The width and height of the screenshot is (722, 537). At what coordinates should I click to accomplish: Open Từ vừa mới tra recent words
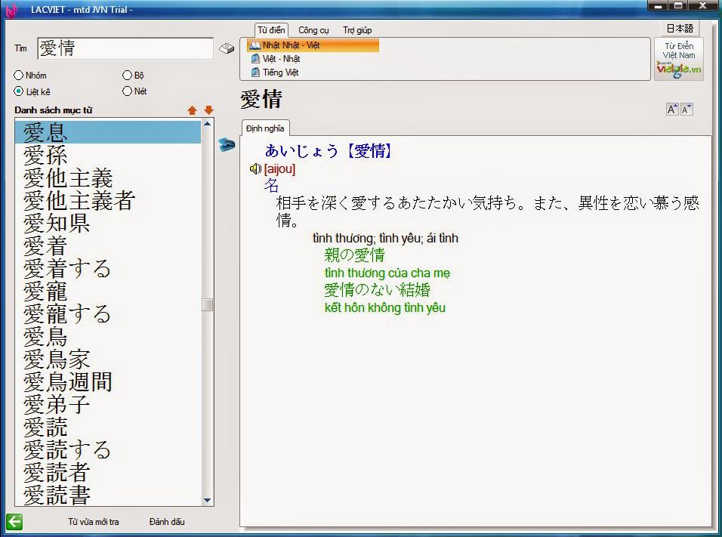[x=94, y=522]
